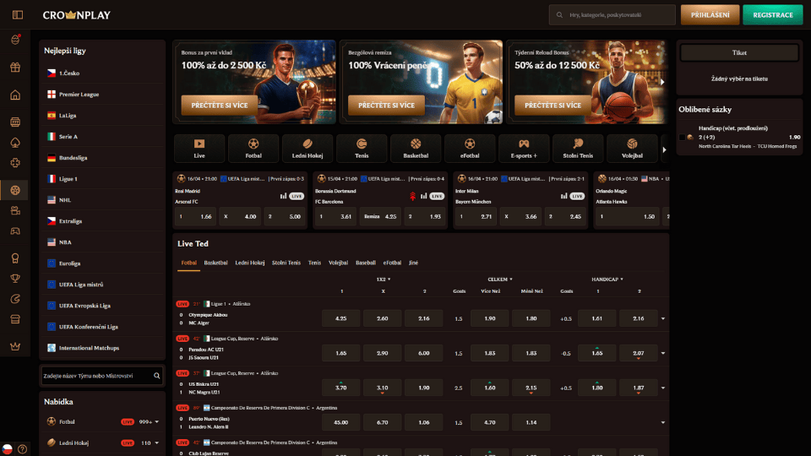The width and height of the screenshot is (811, 456).
Task: Read more on the Bezgólová remíza banner
Action: (x=386, y=105)
